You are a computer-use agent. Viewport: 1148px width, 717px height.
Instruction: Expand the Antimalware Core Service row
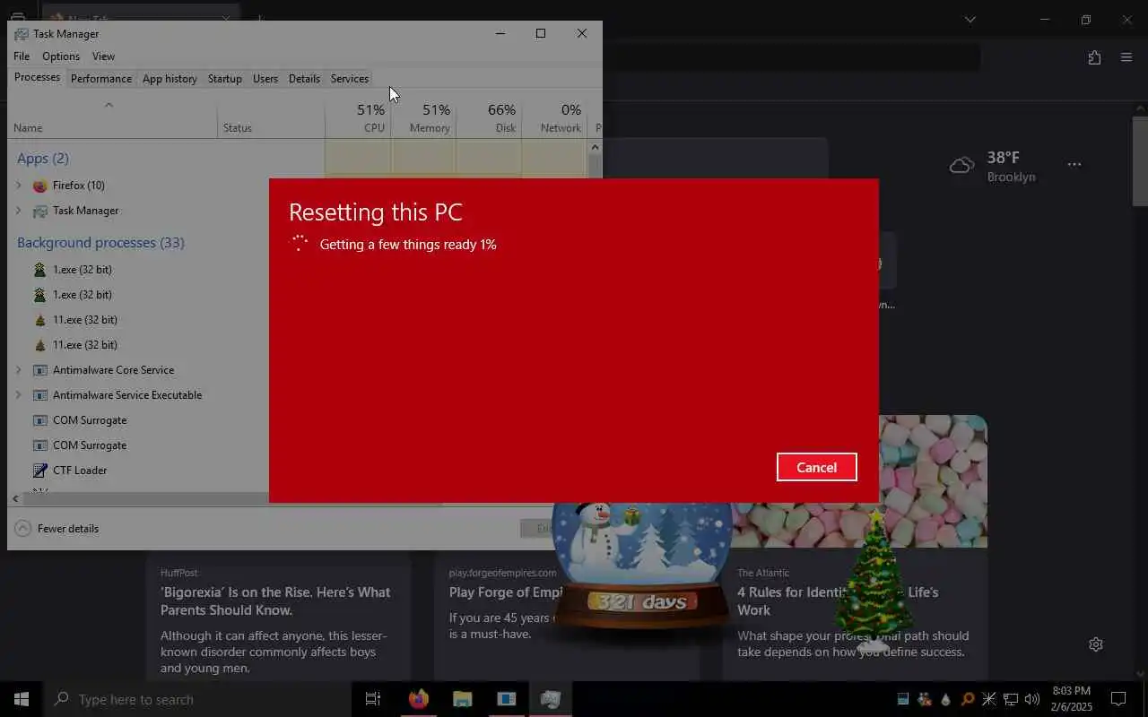pyautogui.click(x=19, y=370)
